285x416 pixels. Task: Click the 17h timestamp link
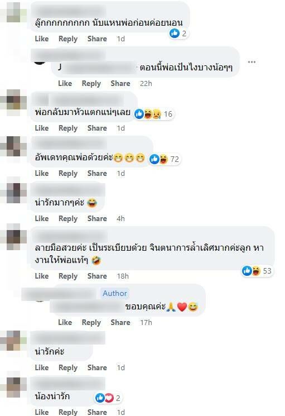click(146, 322)
